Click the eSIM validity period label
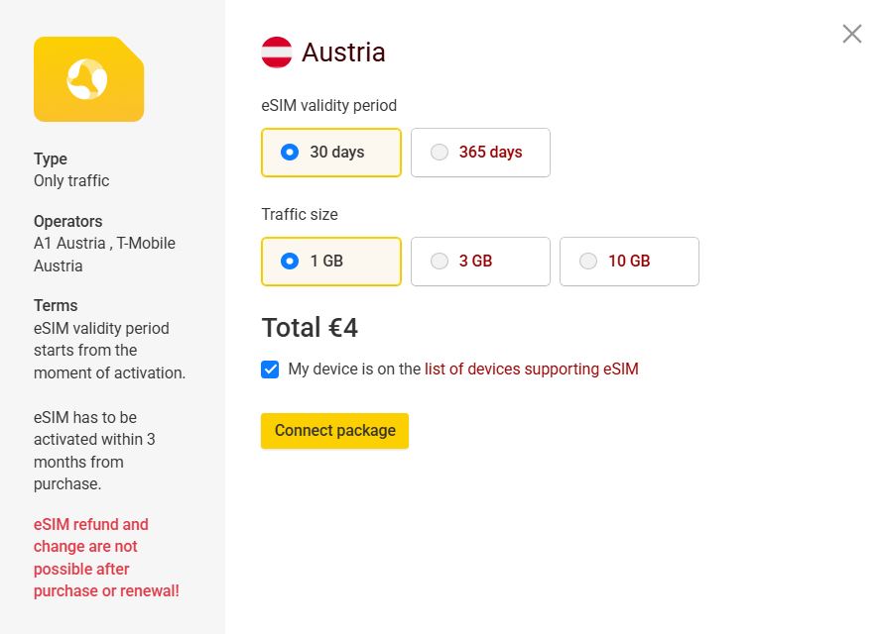Screen dimensions: 884x634 (328, 105)
